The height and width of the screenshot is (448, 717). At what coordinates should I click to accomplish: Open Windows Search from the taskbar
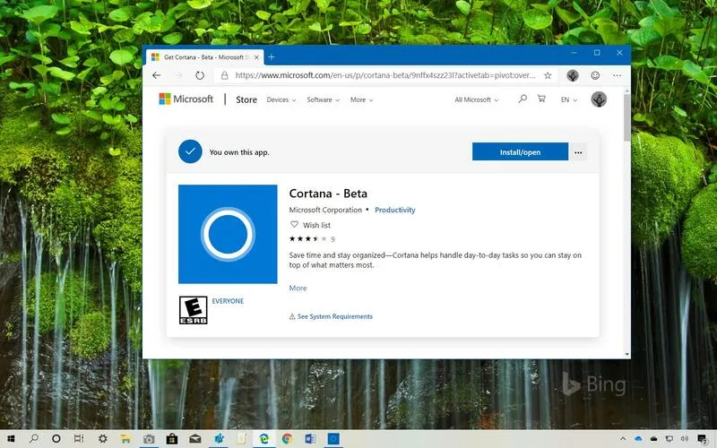pos(33,439)
